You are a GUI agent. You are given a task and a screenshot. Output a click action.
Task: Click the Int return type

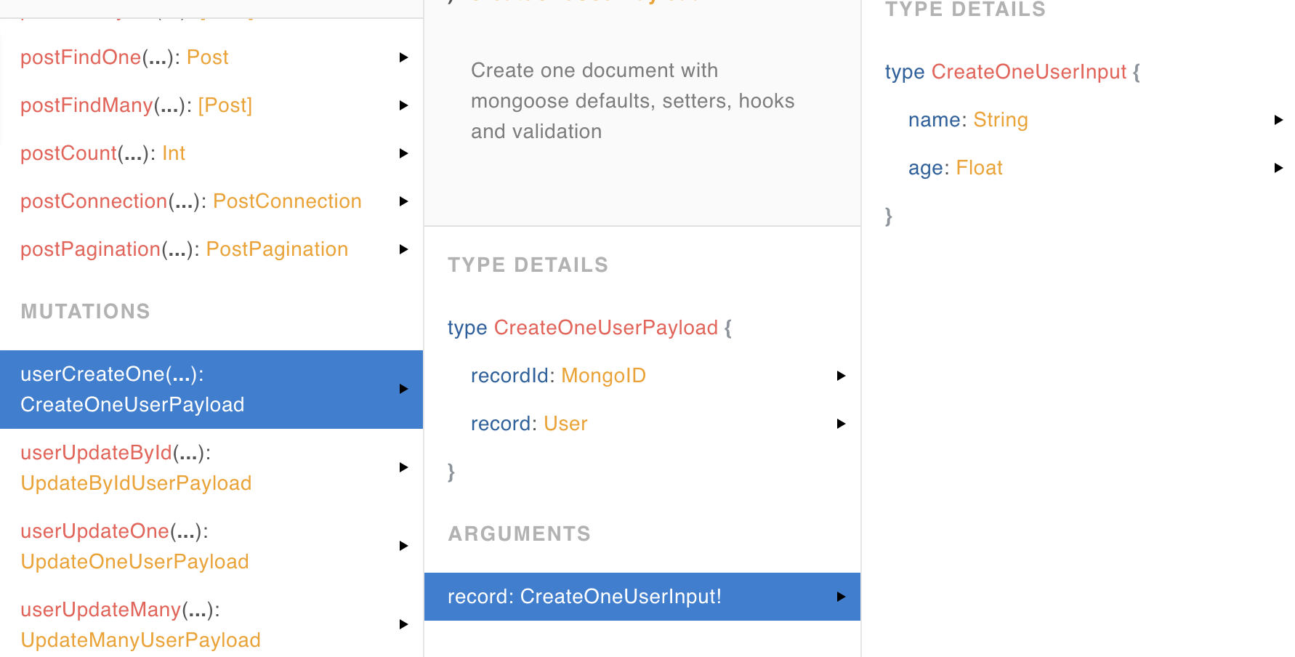coord(174,153)
